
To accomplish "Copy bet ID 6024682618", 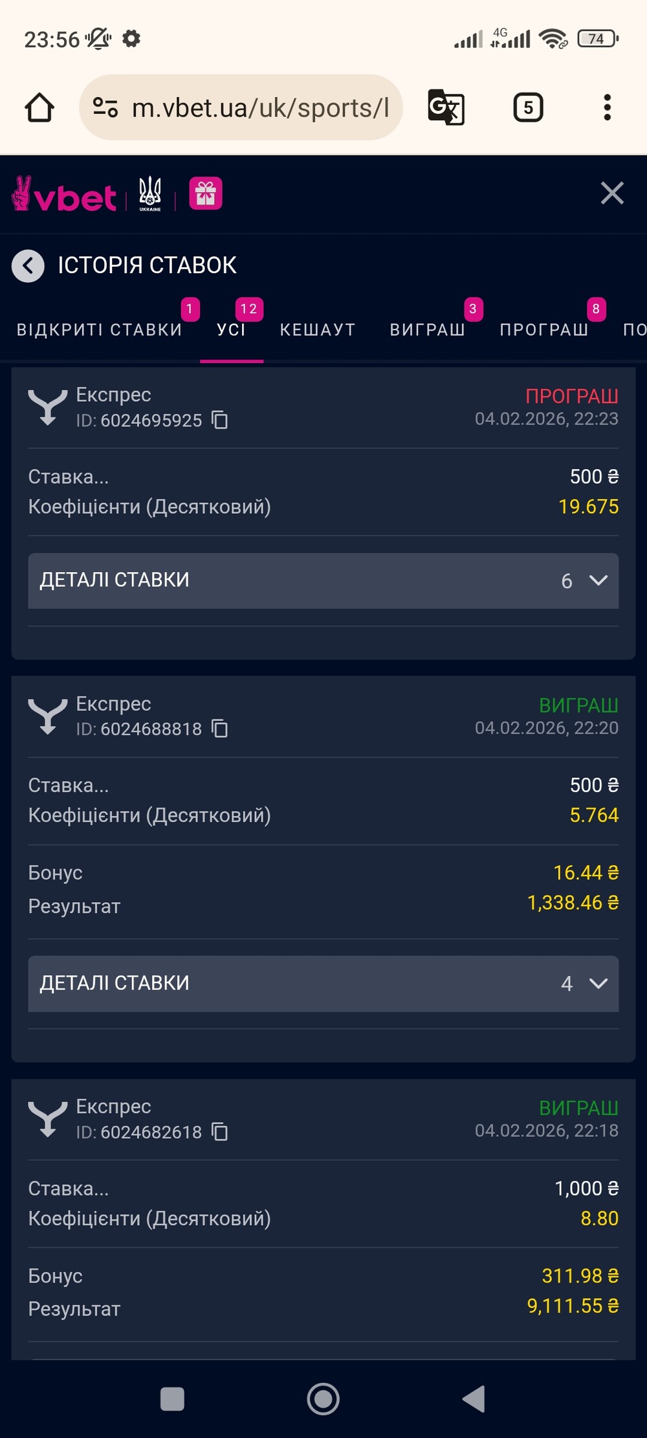I will [x=220, y=1132].
